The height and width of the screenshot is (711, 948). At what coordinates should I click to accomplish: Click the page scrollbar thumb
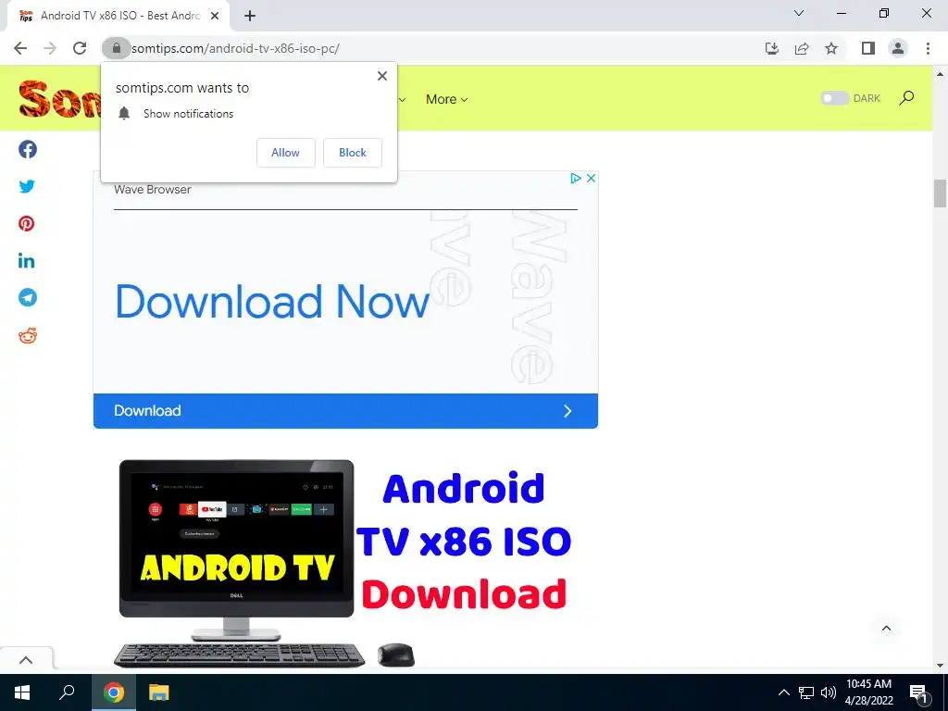tap(940, 193)
